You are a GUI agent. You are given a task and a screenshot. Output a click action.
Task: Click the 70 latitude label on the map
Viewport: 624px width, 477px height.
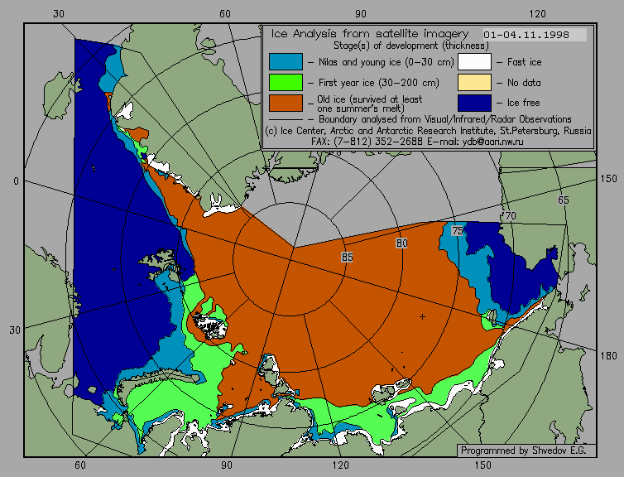pos(510,216)
